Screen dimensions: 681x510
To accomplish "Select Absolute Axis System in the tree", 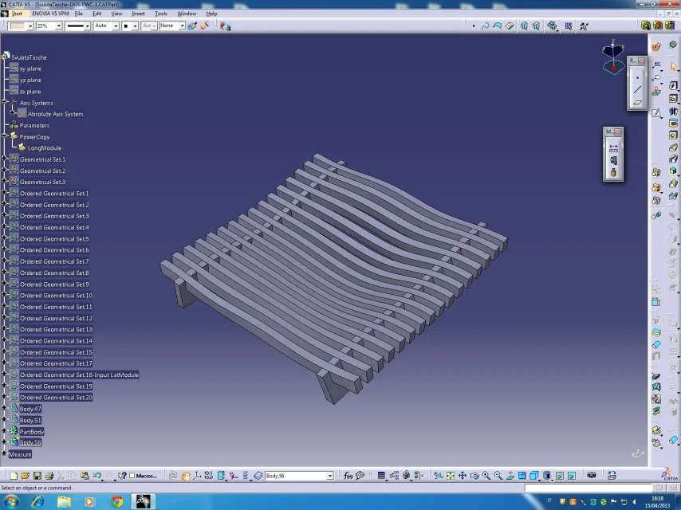I will (56, 114).
